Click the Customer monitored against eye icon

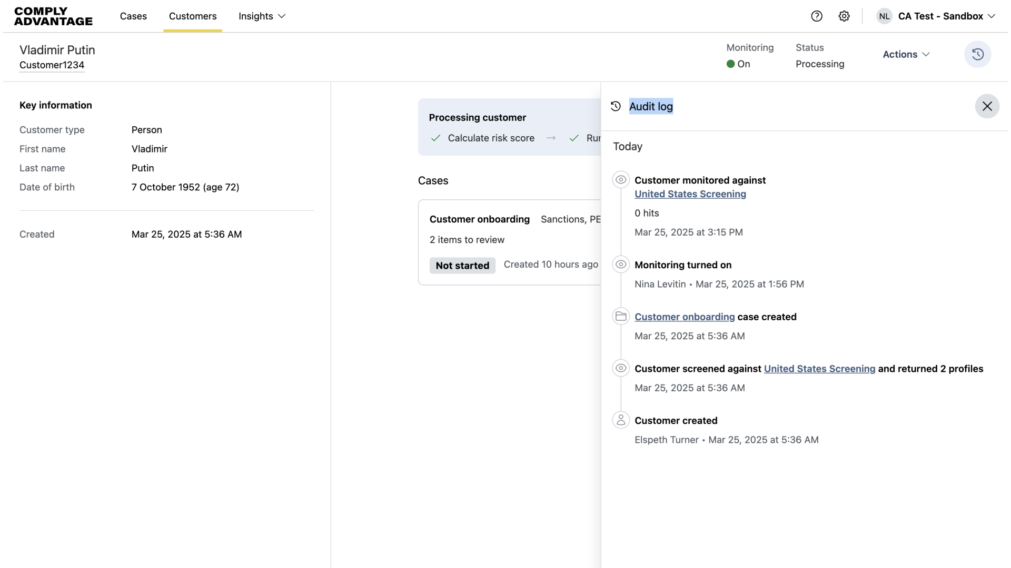click(621, 179)
